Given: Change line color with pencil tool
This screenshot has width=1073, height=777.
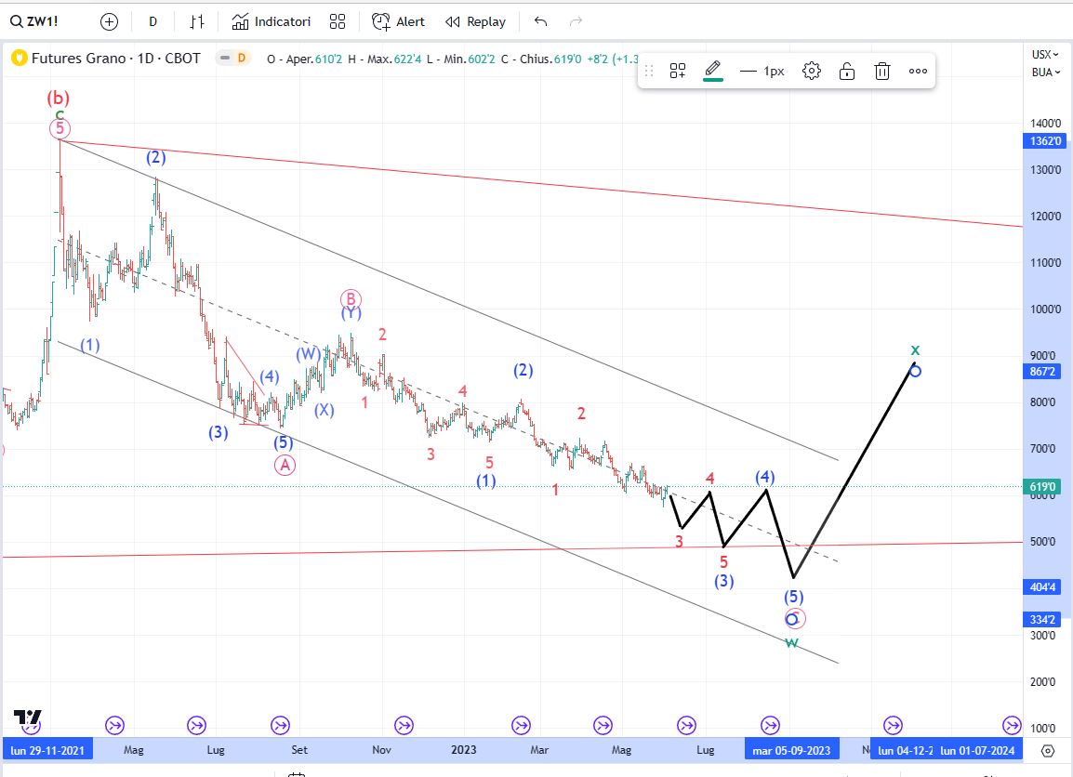Looking at the screenshot, I should [x=713, y=71].
